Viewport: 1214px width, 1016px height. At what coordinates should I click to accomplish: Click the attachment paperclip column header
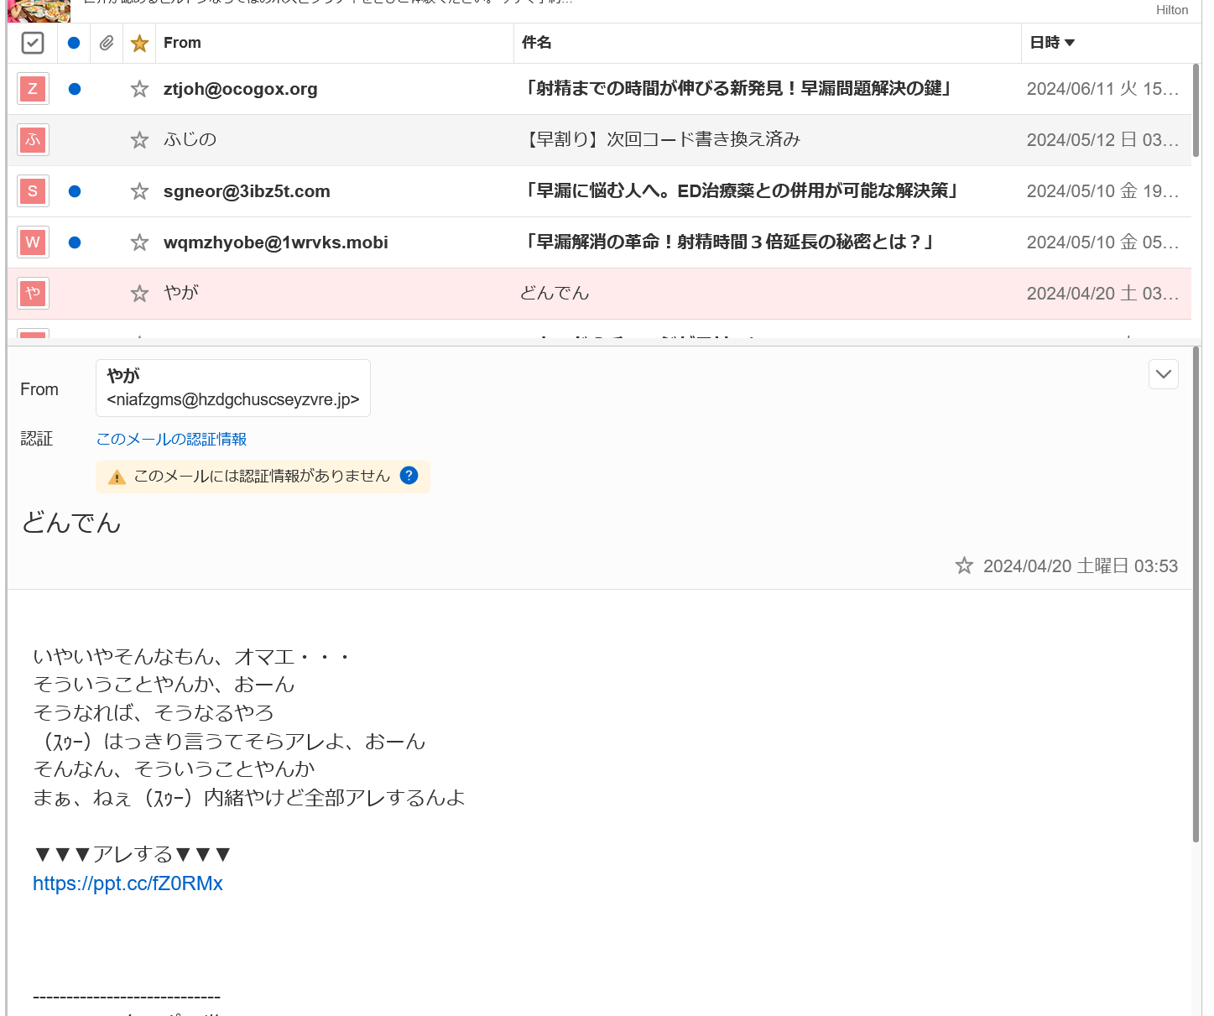107,43
